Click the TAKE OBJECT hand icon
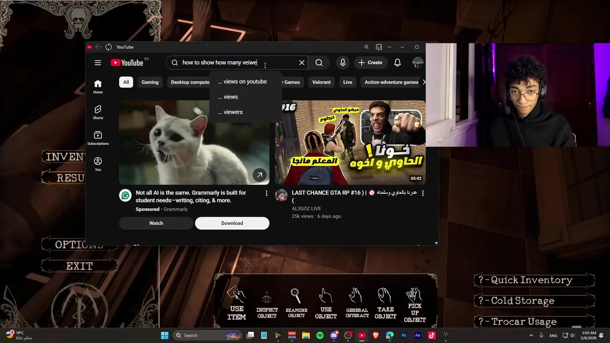Screen dimensions: 610x343 [x=385, y=296]
